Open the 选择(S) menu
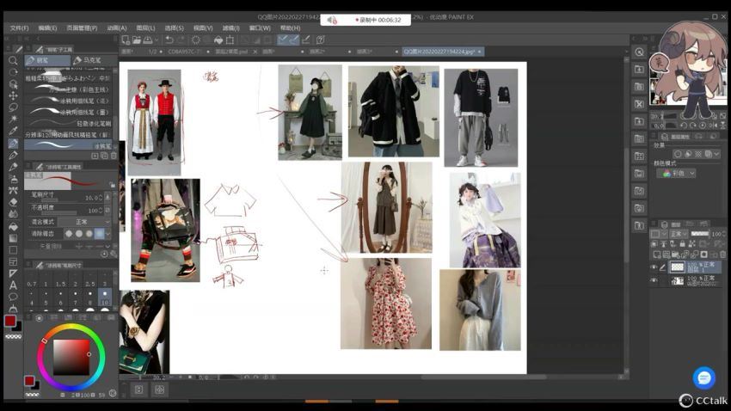731x411 pixels. (x=174, y=28)
